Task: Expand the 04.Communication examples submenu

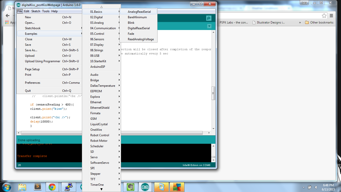Action: [x=102, y=28]
